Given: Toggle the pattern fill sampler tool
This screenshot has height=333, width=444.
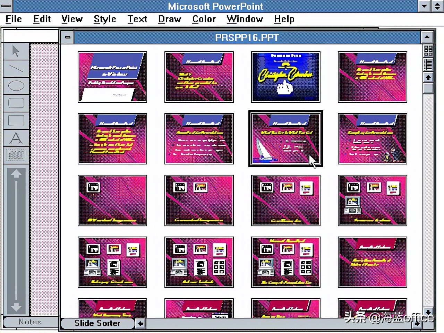Looking at the screenshot, I should click(16, 155).
